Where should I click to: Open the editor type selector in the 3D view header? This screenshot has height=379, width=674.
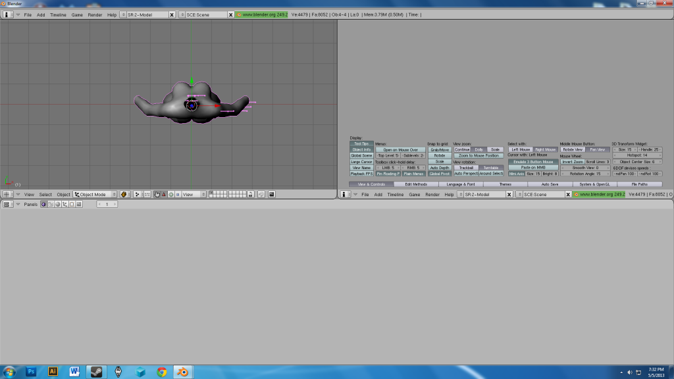[7, 194]
